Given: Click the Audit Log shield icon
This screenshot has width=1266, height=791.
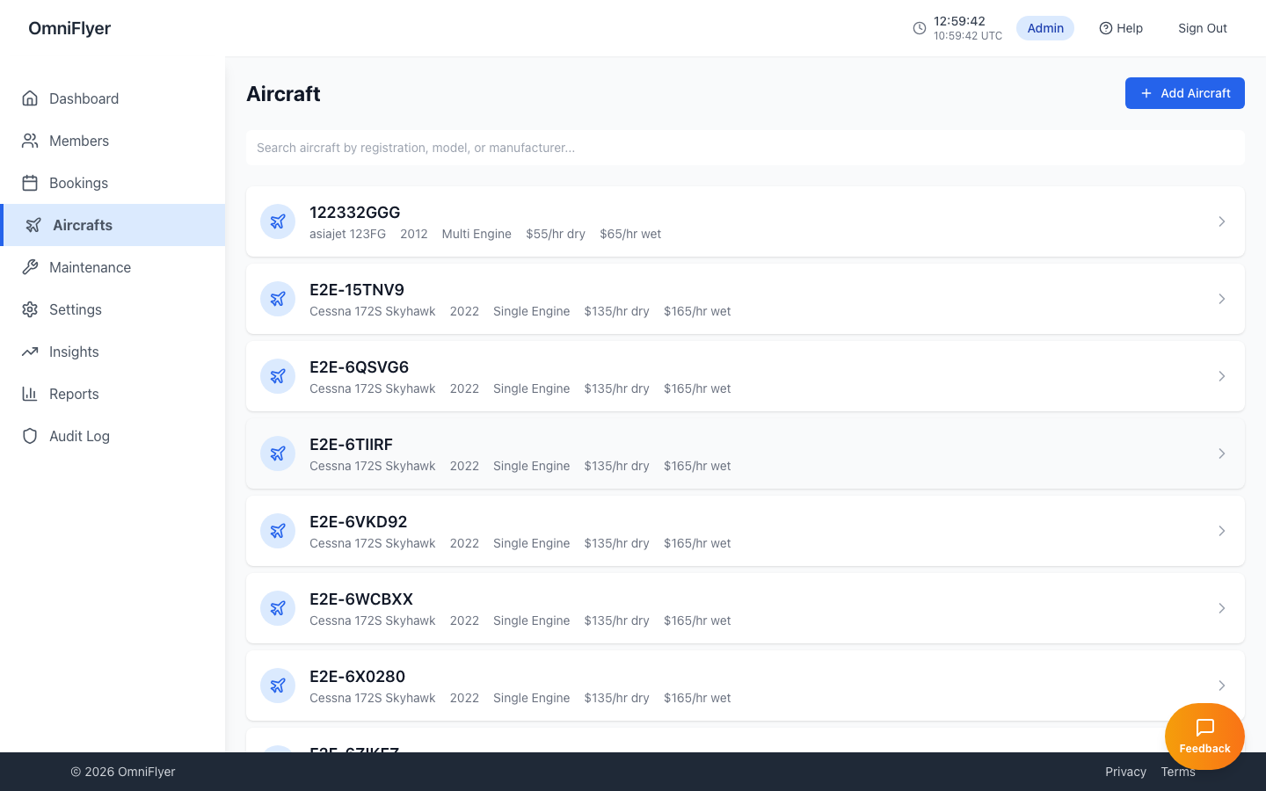Looking at the screenshot, I should [x=30, y=436].
